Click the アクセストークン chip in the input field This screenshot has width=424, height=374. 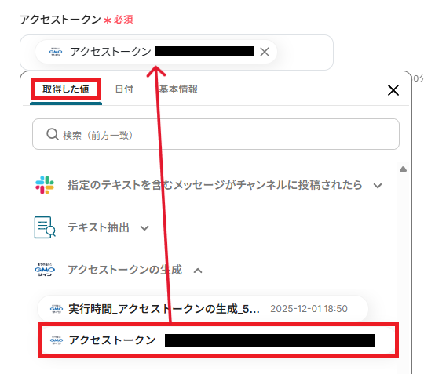(x=156, y=52)
